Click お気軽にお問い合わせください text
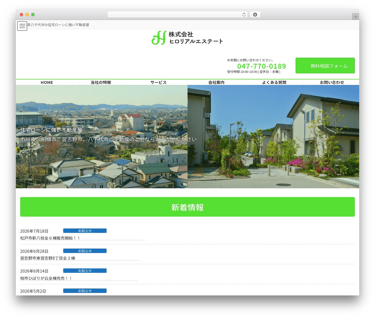This screenshot has height=318, width=375. coord(250,60)
